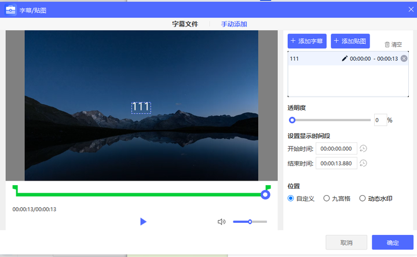Click the briefcase toolbox icon in title bar
The width and height of the screenshot is (417, 257).
pyautogui.click(x=10, y=10)
